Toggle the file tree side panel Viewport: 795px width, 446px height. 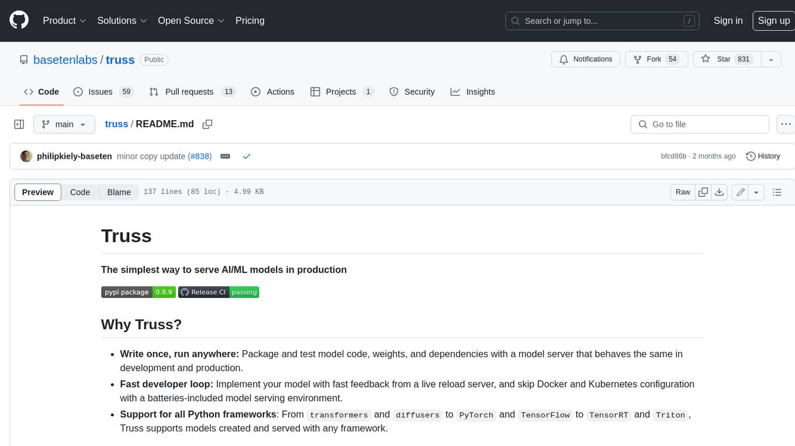point(19,124)
